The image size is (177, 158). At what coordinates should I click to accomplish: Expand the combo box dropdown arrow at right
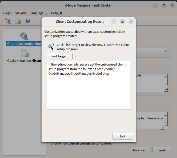point(166,51)
